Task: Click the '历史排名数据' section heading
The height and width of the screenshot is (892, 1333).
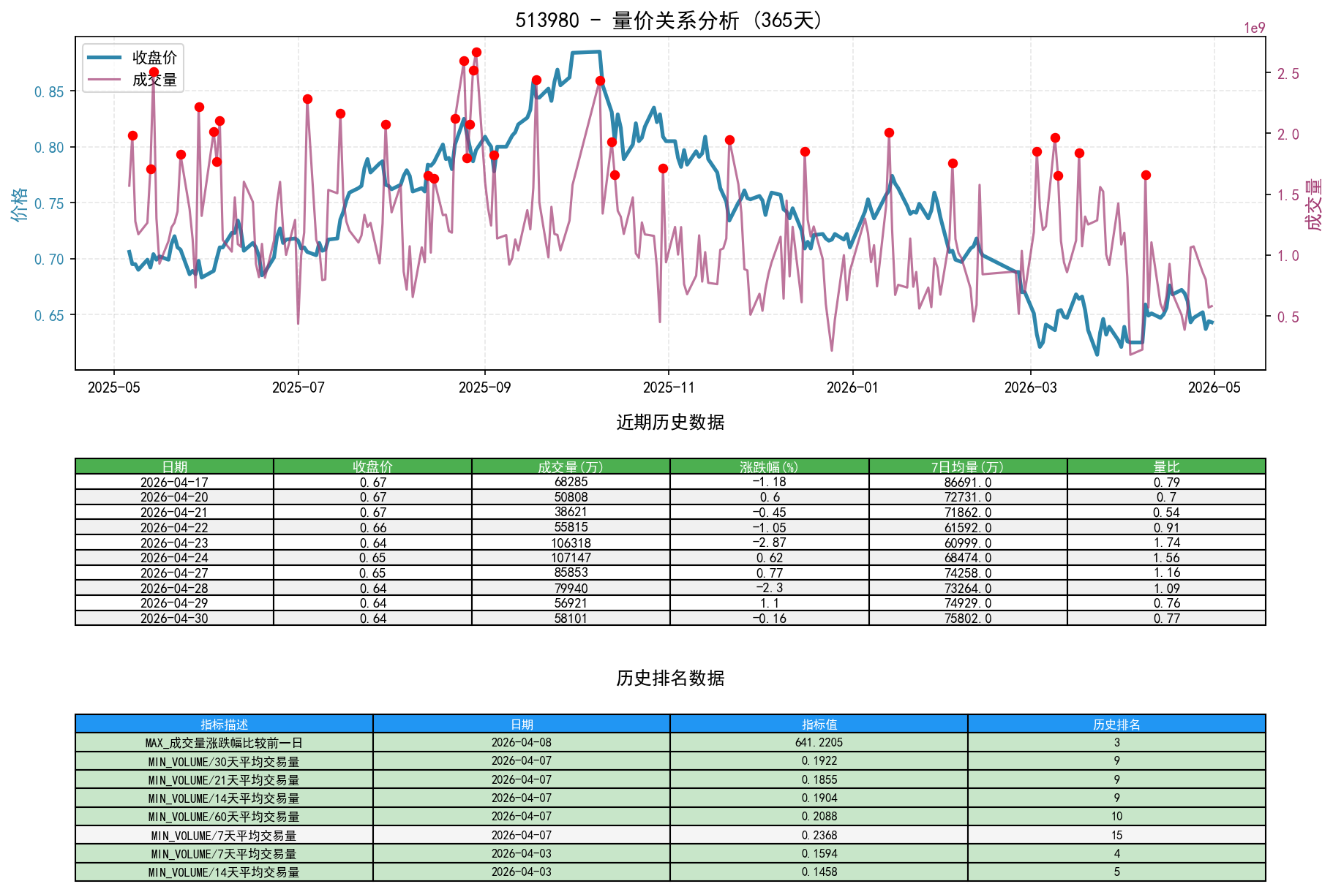Action: tap(670, 678)
